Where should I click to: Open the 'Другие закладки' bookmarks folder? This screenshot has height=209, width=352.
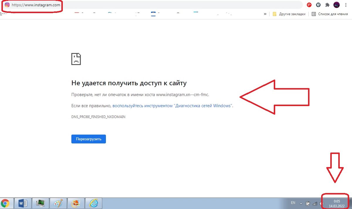pos(289,14)
